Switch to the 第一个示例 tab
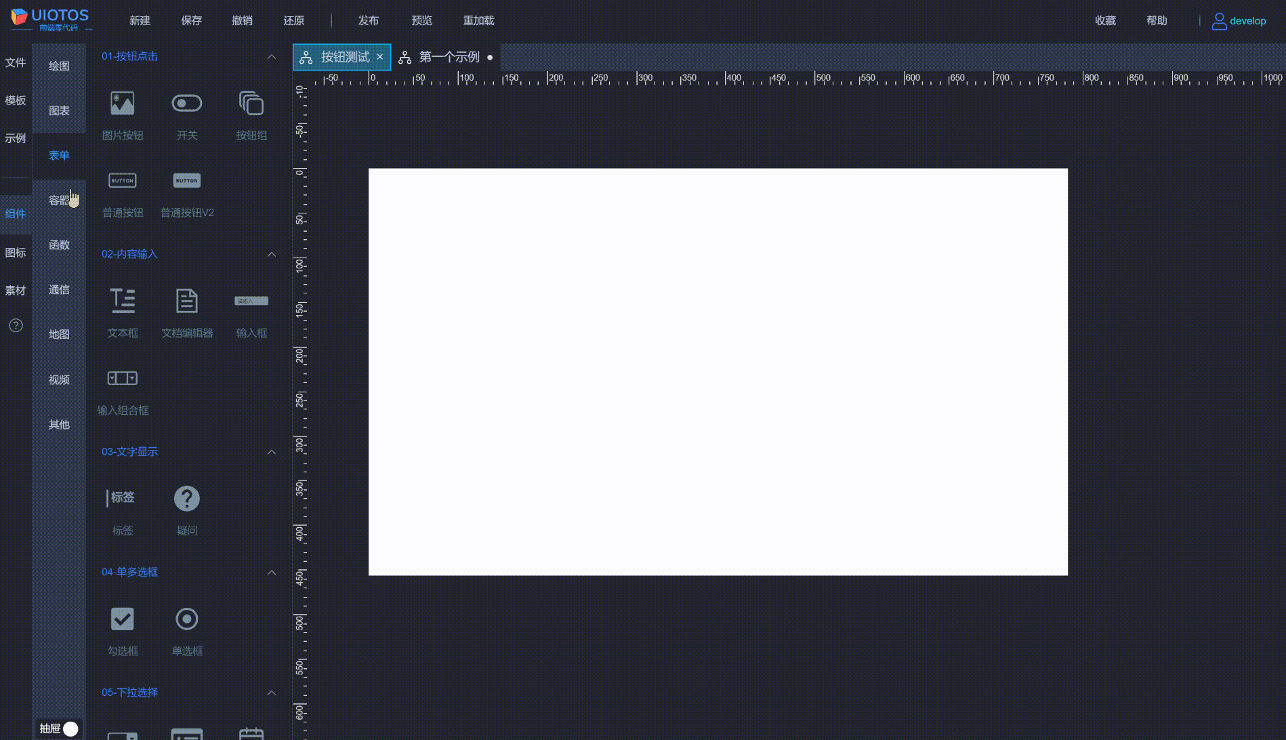The width and height of the screenshot is (1286, 740). point(449,58)
